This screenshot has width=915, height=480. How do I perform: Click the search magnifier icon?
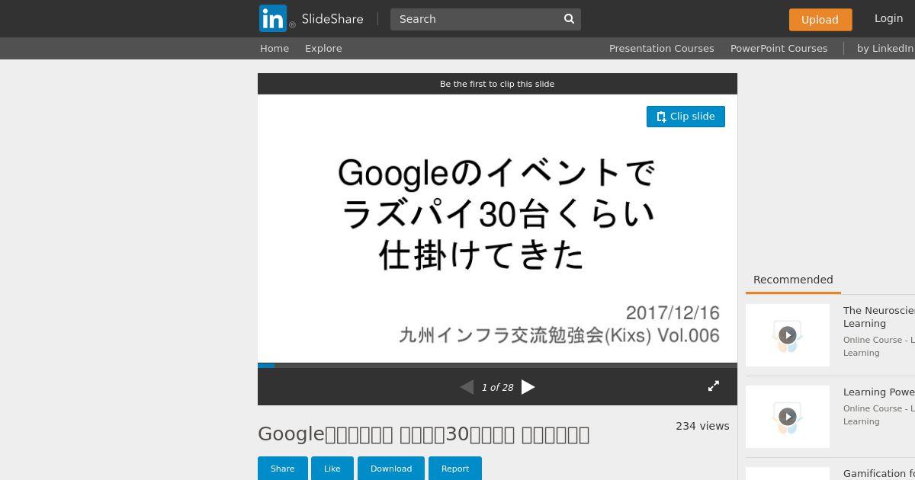point(569,19)
